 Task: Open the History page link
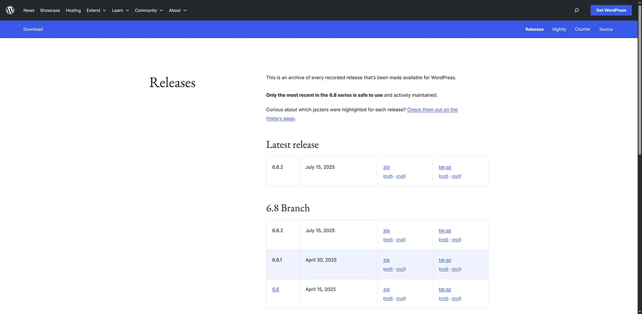(280, 118)
